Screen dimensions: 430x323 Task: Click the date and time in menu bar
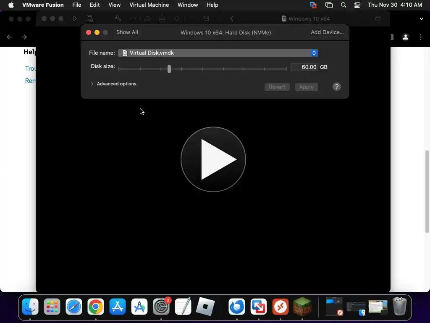click(x=395, y=5)
